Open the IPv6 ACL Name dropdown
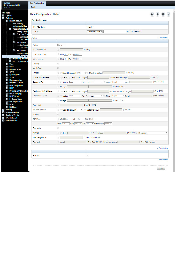The width and height of the screenshot is (177, 261). (x=90, y=27)
